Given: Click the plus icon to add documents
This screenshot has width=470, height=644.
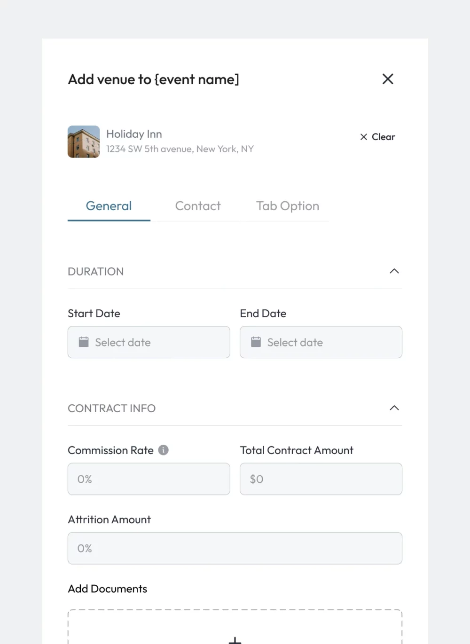Looking at the screenshot, I should tap(235, 640).
